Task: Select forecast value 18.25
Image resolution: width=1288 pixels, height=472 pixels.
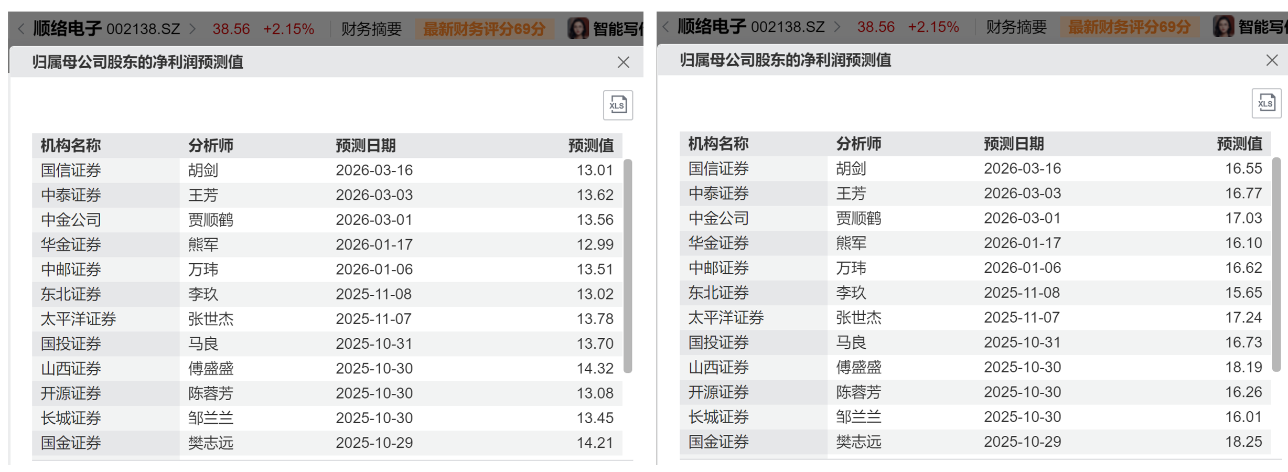Action: click(1243, 442)
